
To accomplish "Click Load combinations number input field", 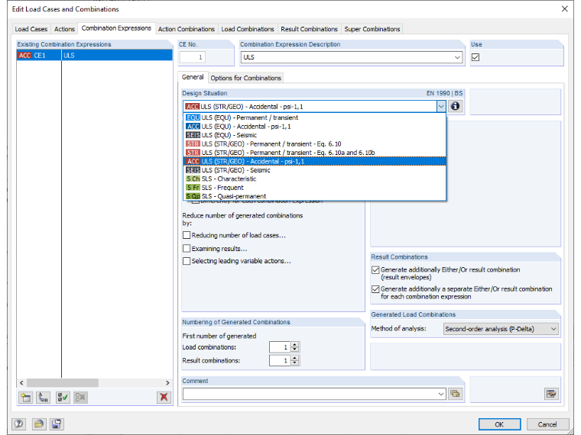I will [280, 347].
